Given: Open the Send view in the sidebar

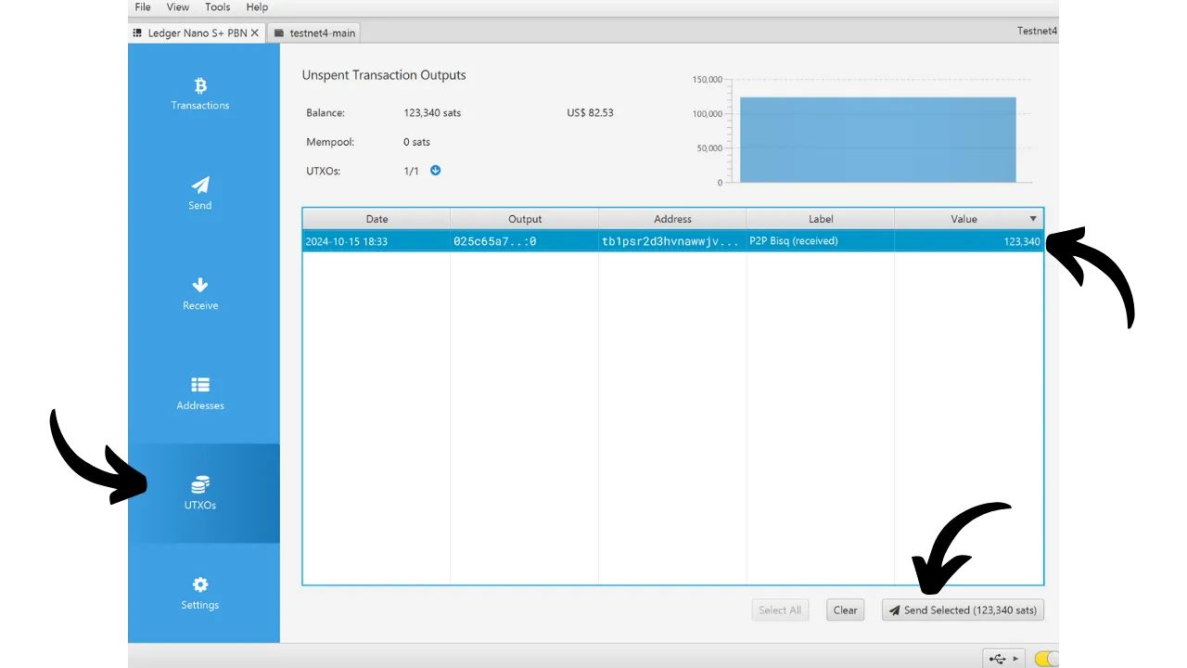Looking at the screenshot, I should (200, 194).
